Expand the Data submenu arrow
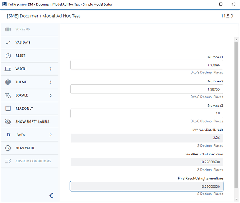 (51, 135)
